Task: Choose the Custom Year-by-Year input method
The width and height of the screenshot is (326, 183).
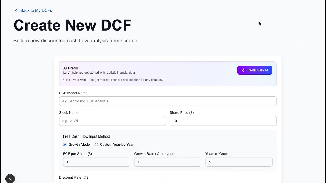Action: tap(96, 144)
